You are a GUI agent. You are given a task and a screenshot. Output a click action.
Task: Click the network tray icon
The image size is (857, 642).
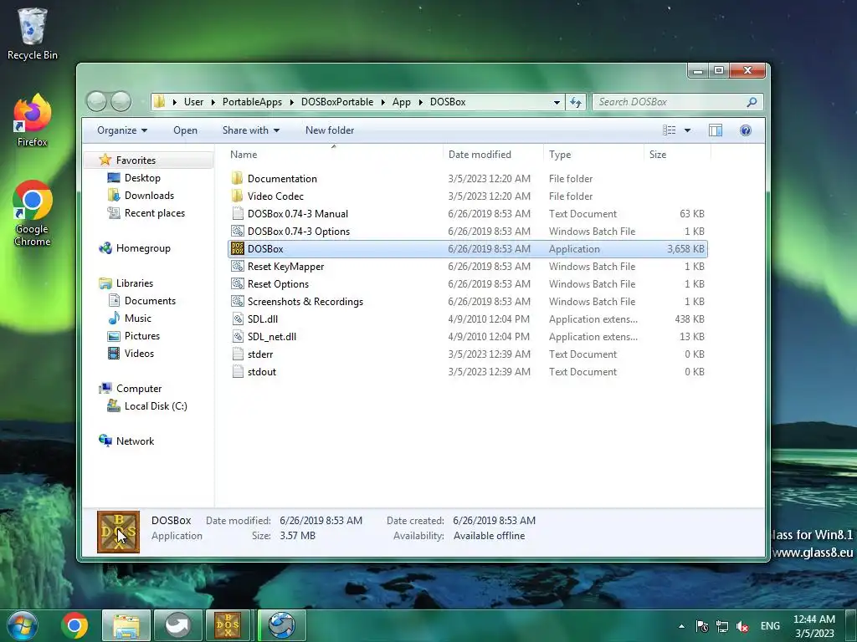point(722,626)
